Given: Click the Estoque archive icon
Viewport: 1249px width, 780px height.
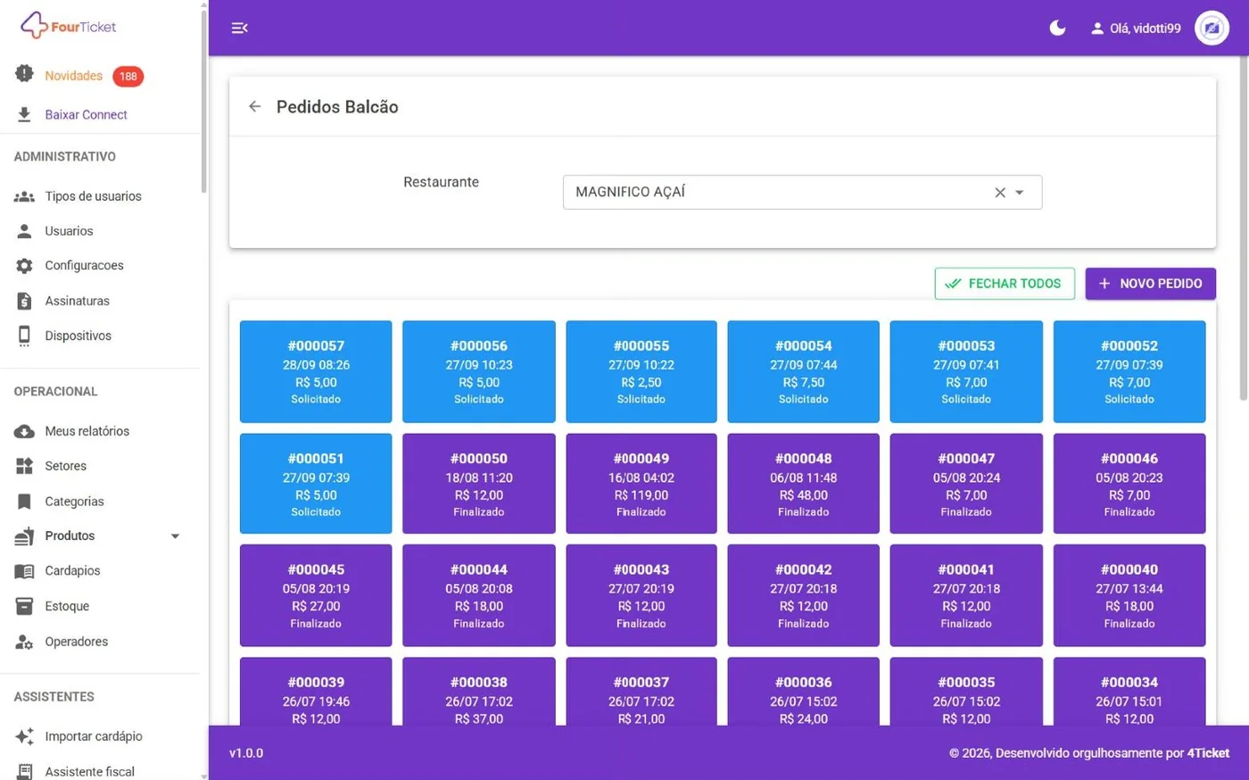Looking at the screenshot, I should click(x=24, y=606).
